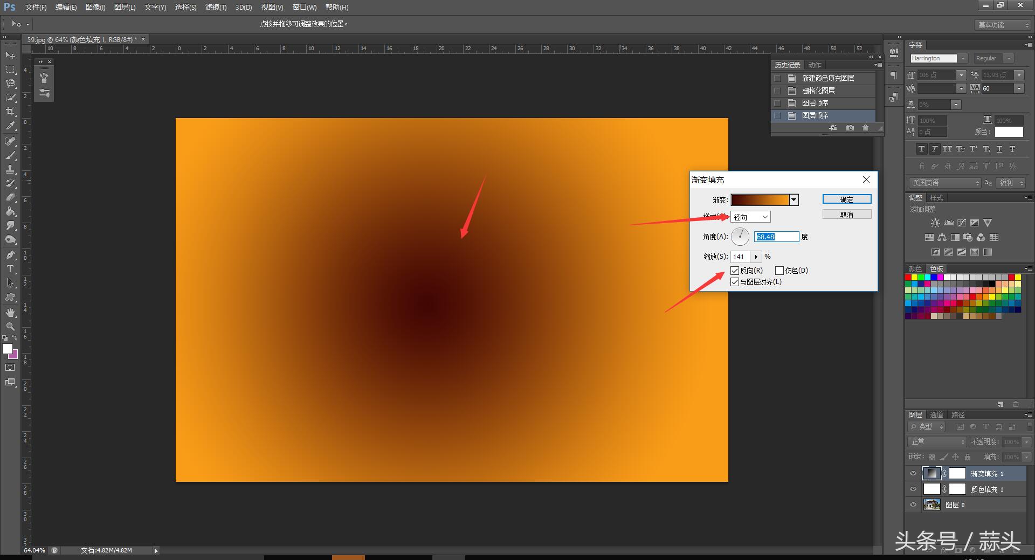The image size is (1035, 560).
Task: Open the gradient preset picker arrow
Action: [x=793, y=200]
